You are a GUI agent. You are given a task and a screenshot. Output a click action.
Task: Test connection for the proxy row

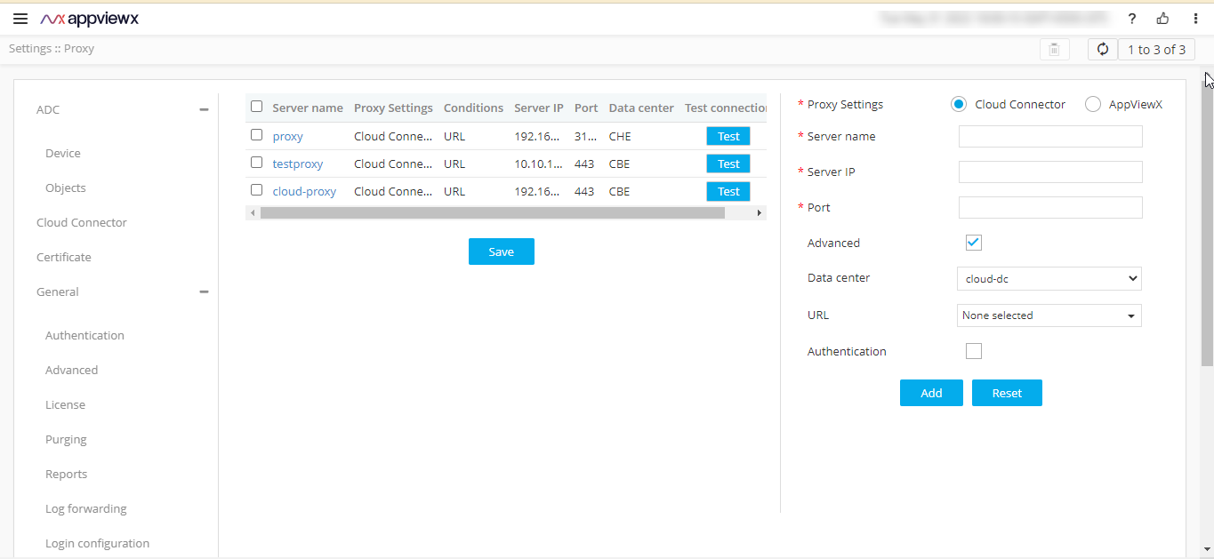[x=728, y=137]
